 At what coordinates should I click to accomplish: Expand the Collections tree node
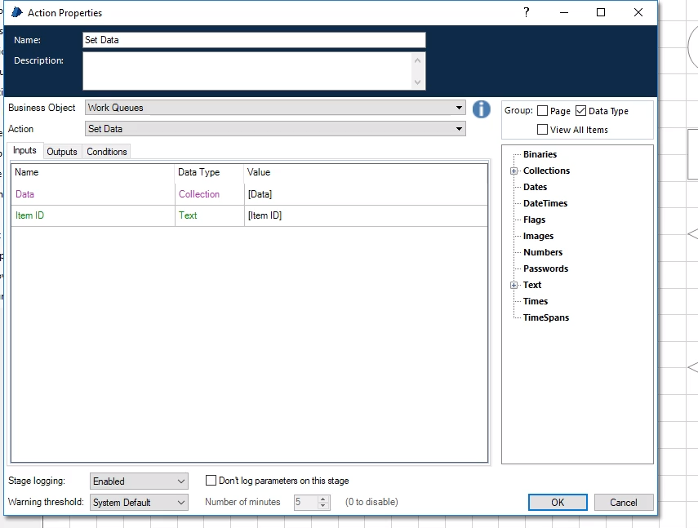pos(513,171)
